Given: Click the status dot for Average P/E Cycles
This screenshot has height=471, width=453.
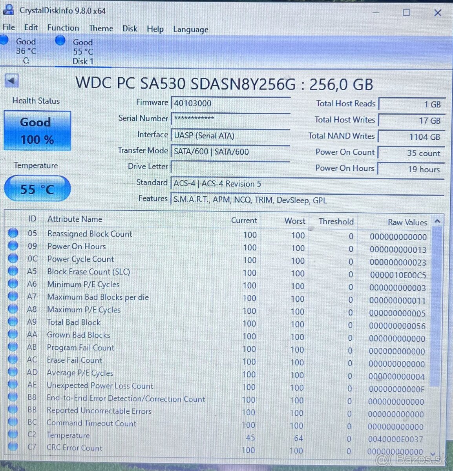Looking at the screenshot, I should click(x=13, y=372).
